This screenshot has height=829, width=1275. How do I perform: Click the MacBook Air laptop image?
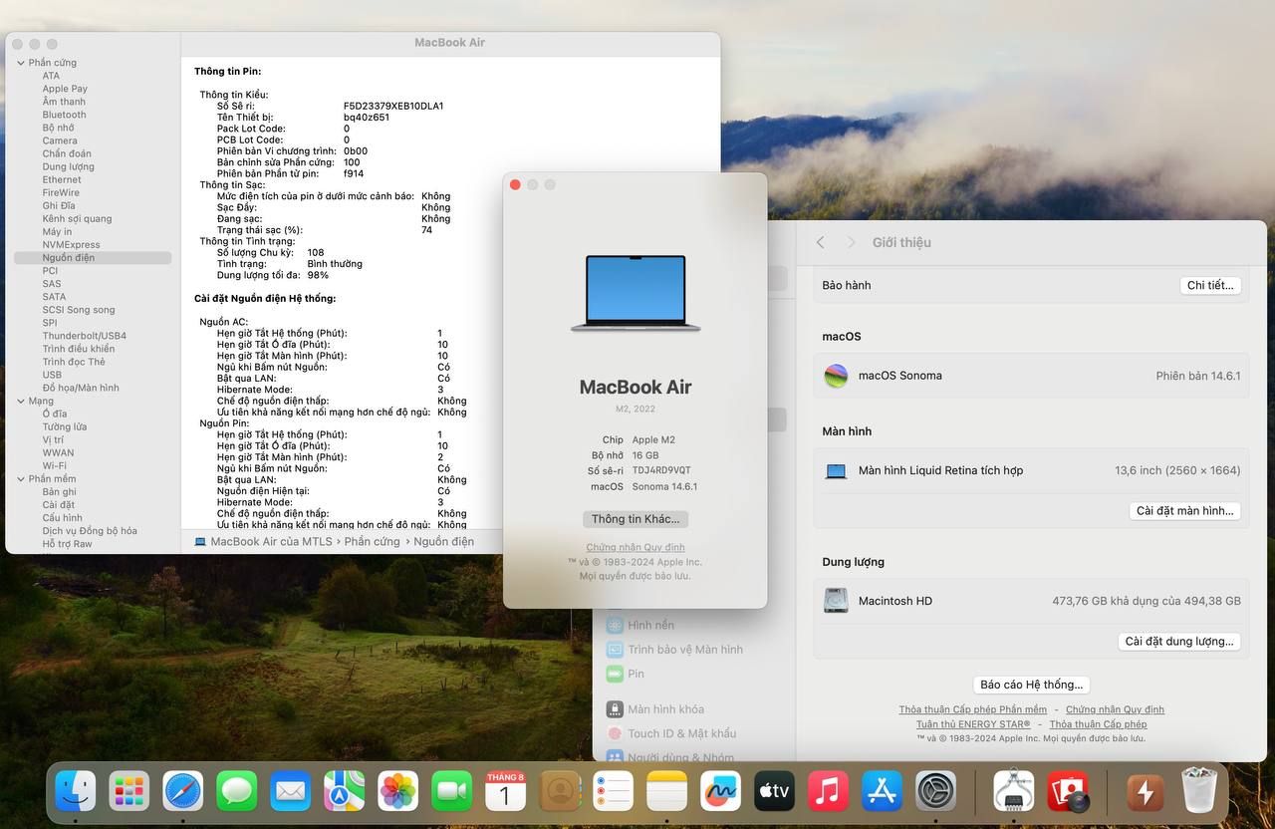(636, 293)
